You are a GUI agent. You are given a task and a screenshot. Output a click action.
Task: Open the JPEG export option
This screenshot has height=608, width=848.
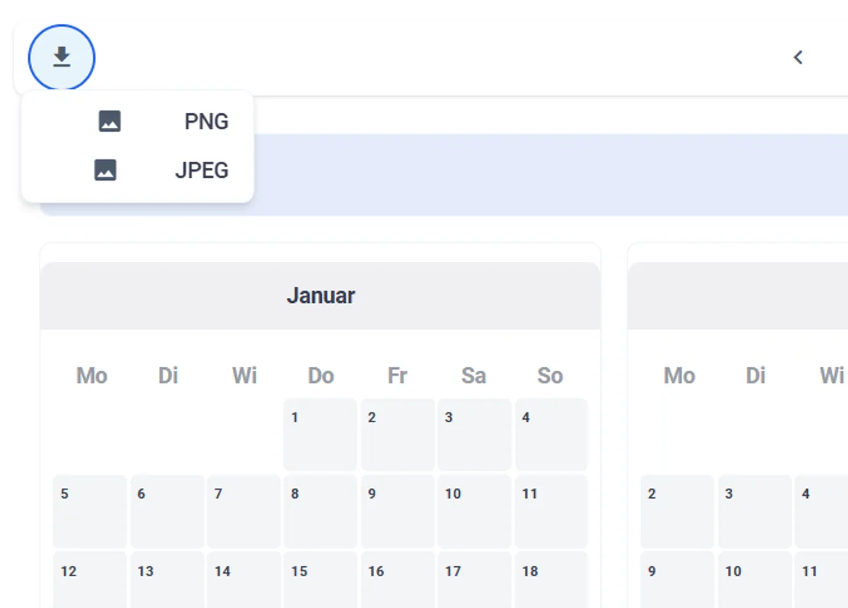[x=201, y=169]
